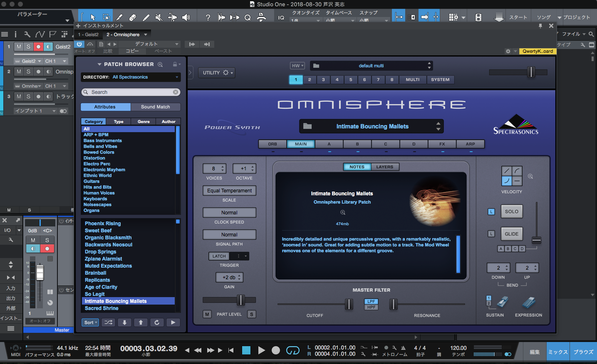Click the transport Record button
Image resolution: width=597 pixels, height=364 pixels.
(x=276, y=350)
